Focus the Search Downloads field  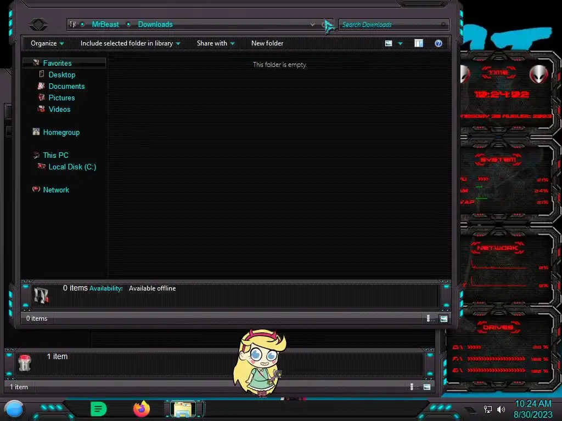[x=394, y=25]
